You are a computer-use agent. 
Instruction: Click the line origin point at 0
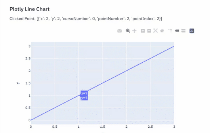pos(31,120)
